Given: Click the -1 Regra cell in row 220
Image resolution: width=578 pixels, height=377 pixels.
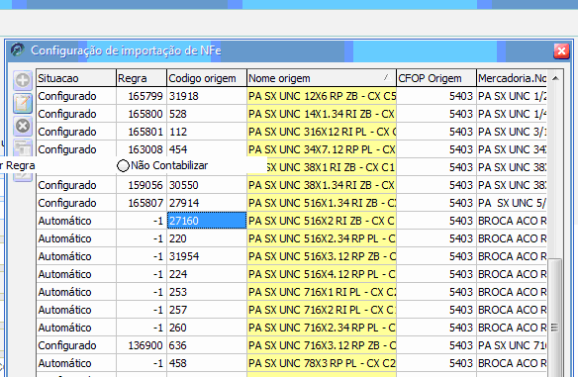Looking at the screenshot, I should pyautogui.click(x=142, y=238).
